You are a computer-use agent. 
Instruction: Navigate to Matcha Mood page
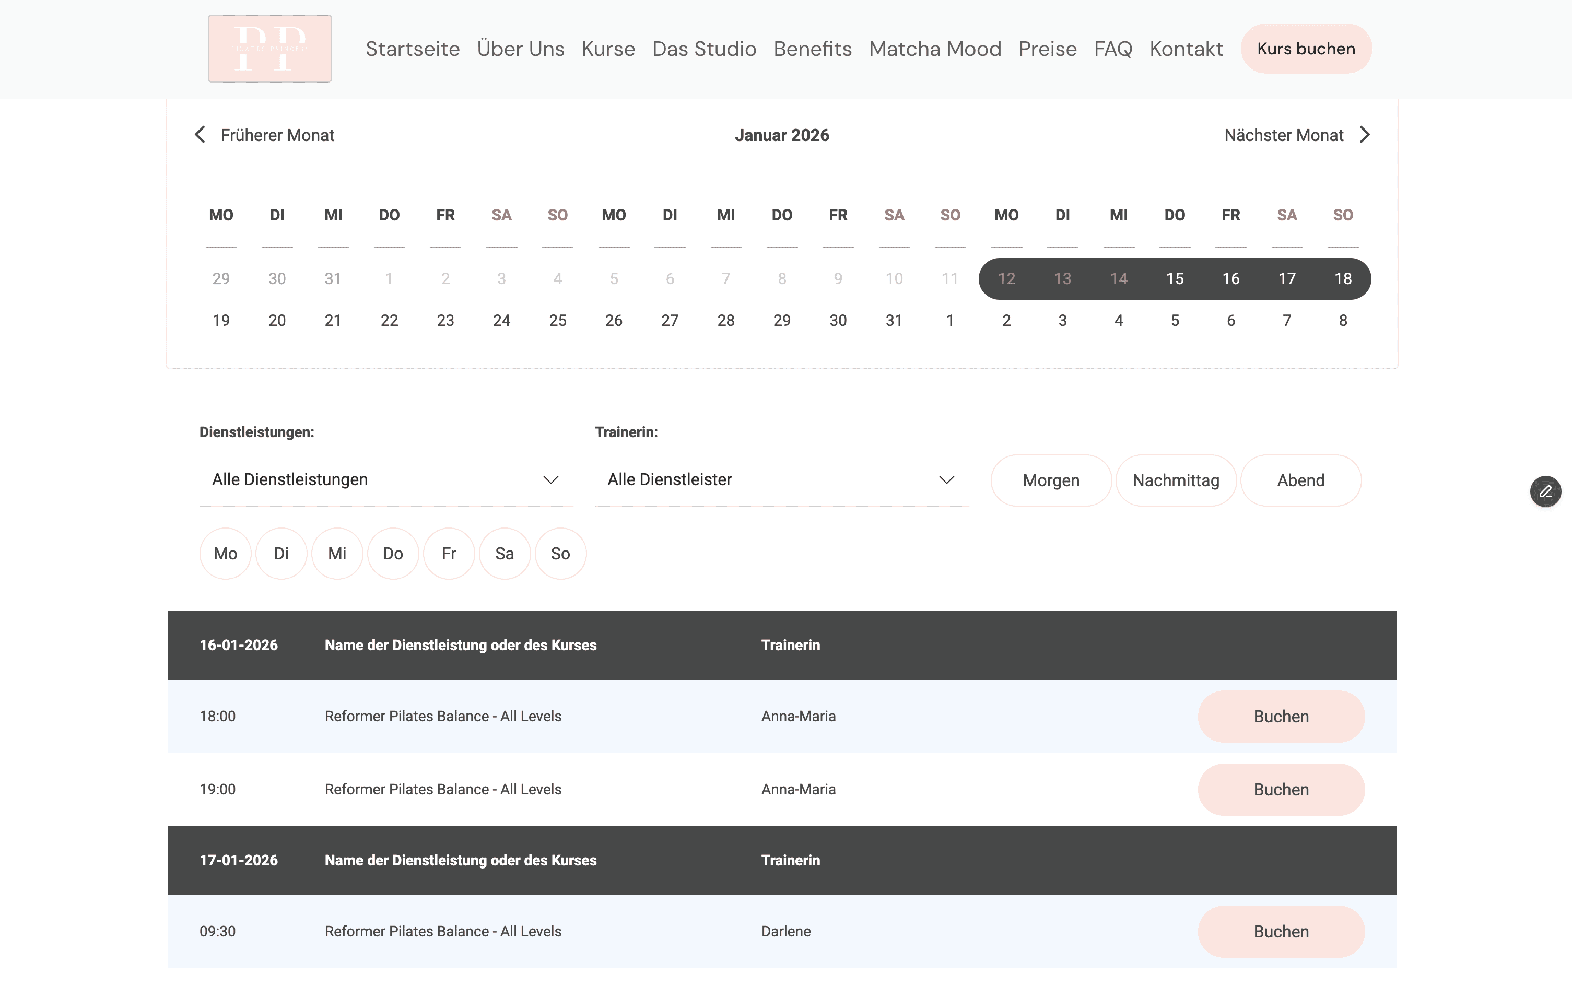point(934,49)
